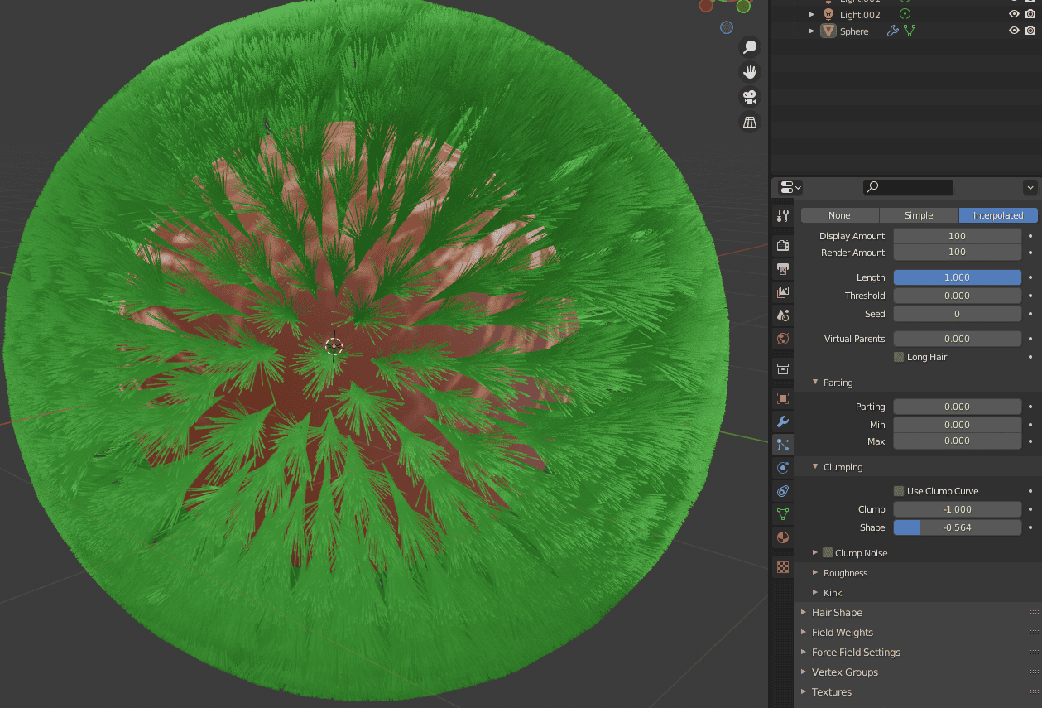Expand the Sphere item in the outliner
The height and width of the screenshot is (708, 1042).
click(812, 31)
